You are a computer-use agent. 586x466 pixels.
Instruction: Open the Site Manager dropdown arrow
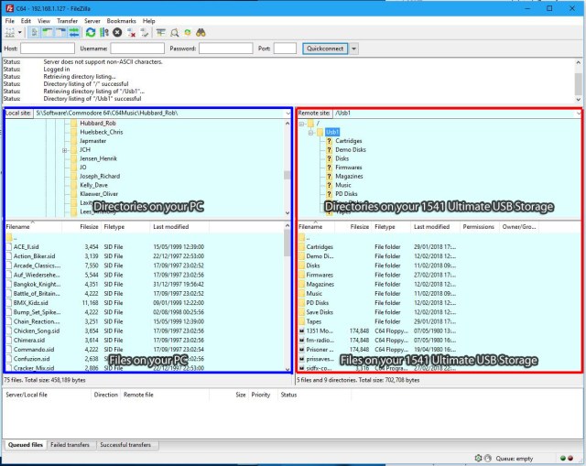pyautogui.click(x=20, y=33)
